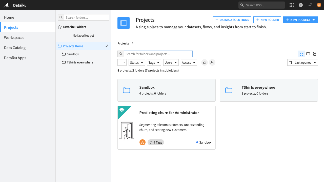Filter by my projects person icon
The image size is (324, 182).
pos(212,62)
